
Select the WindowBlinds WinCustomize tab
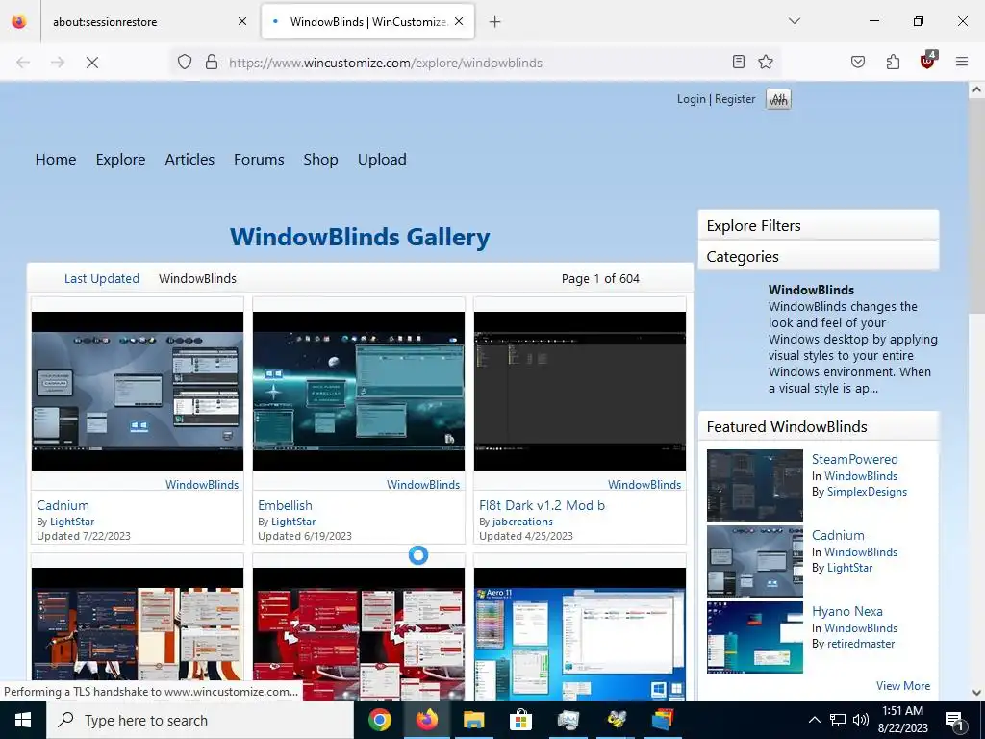point(368,21)
